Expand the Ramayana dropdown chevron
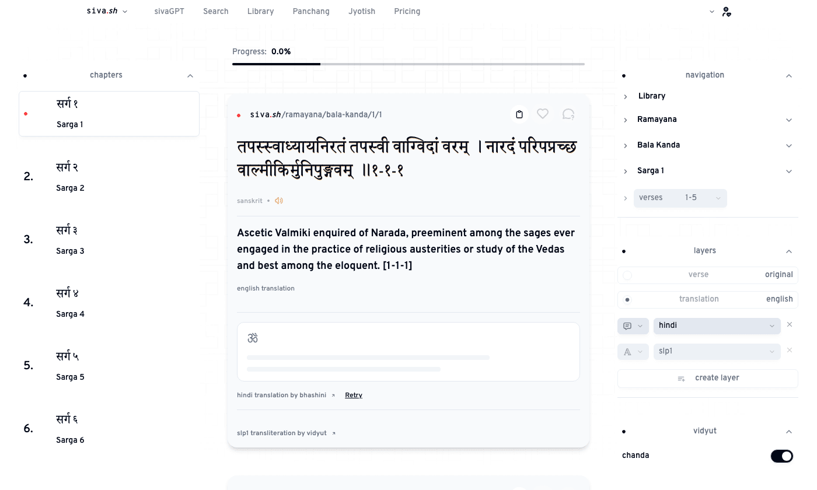 (789, 120)
